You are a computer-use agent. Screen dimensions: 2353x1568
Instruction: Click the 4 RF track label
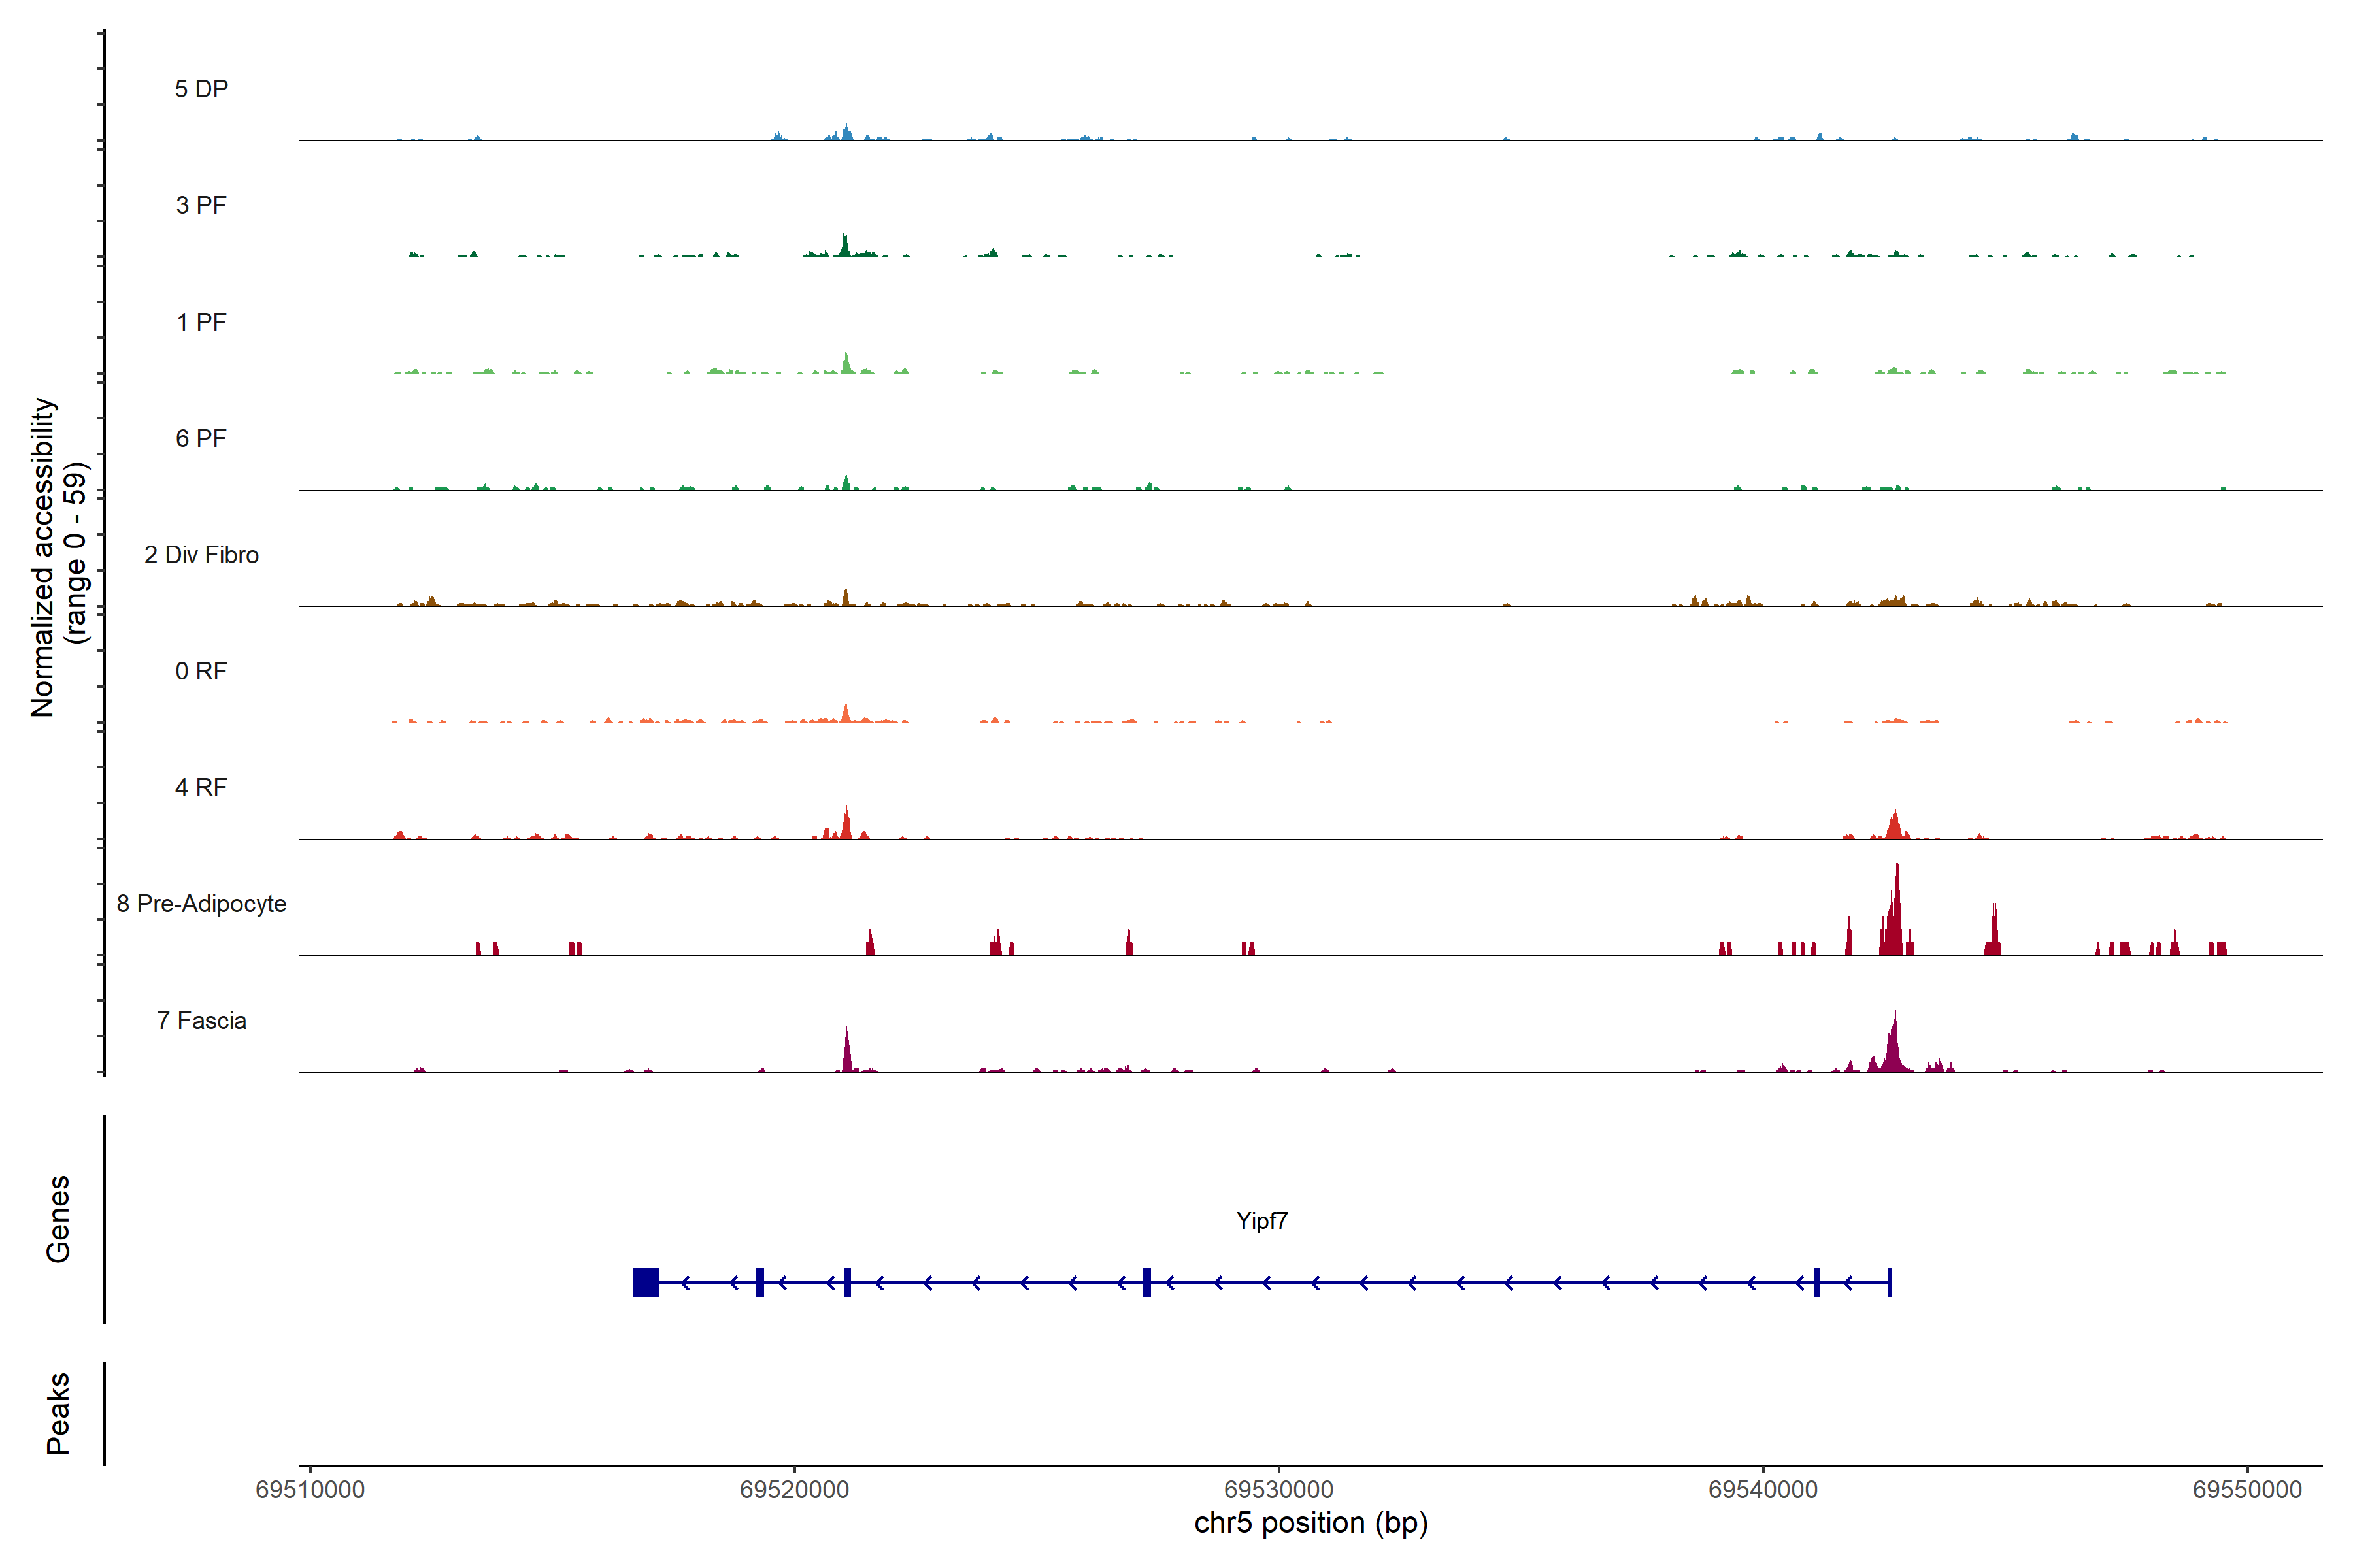(201, 787)
